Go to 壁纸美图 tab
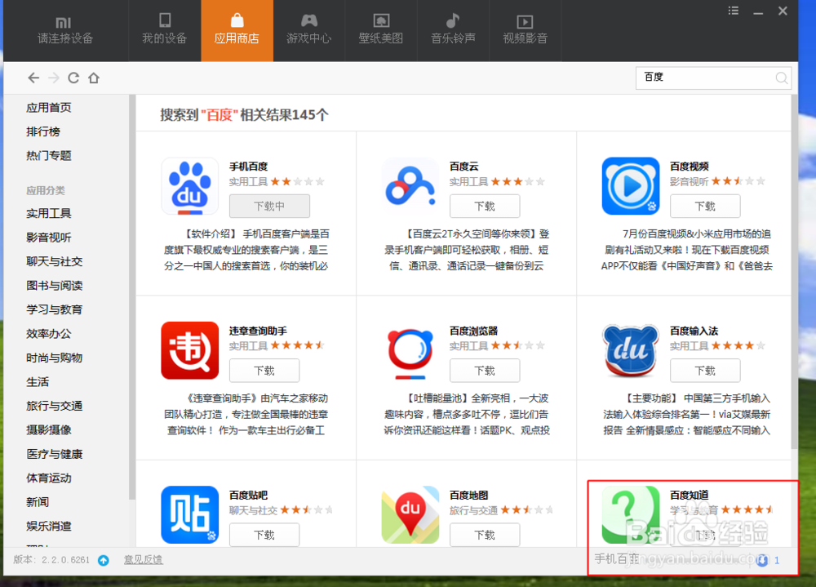Screen dimensions: 816x587 (x=381, y=31)
